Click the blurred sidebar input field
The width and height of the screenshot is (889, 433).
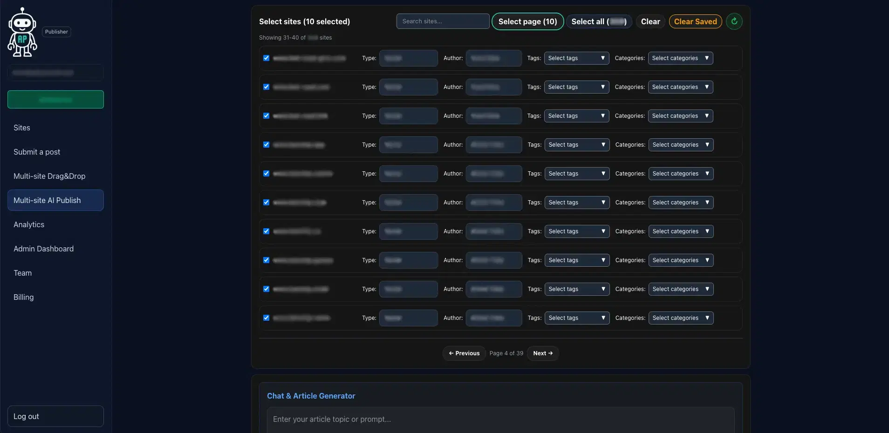[55, 73]
